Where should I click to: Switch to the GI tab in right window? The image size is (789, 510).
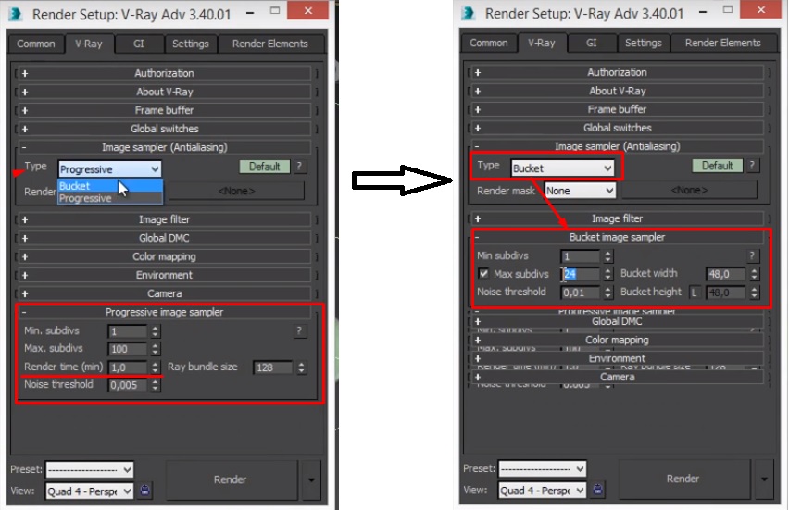tap(592, 43)
